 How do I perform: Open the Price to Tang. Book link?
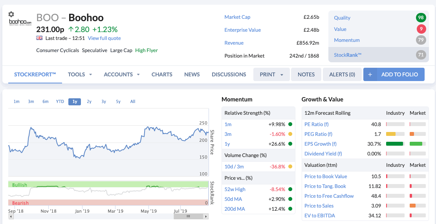pyautogui.click(x=325, y=186)
